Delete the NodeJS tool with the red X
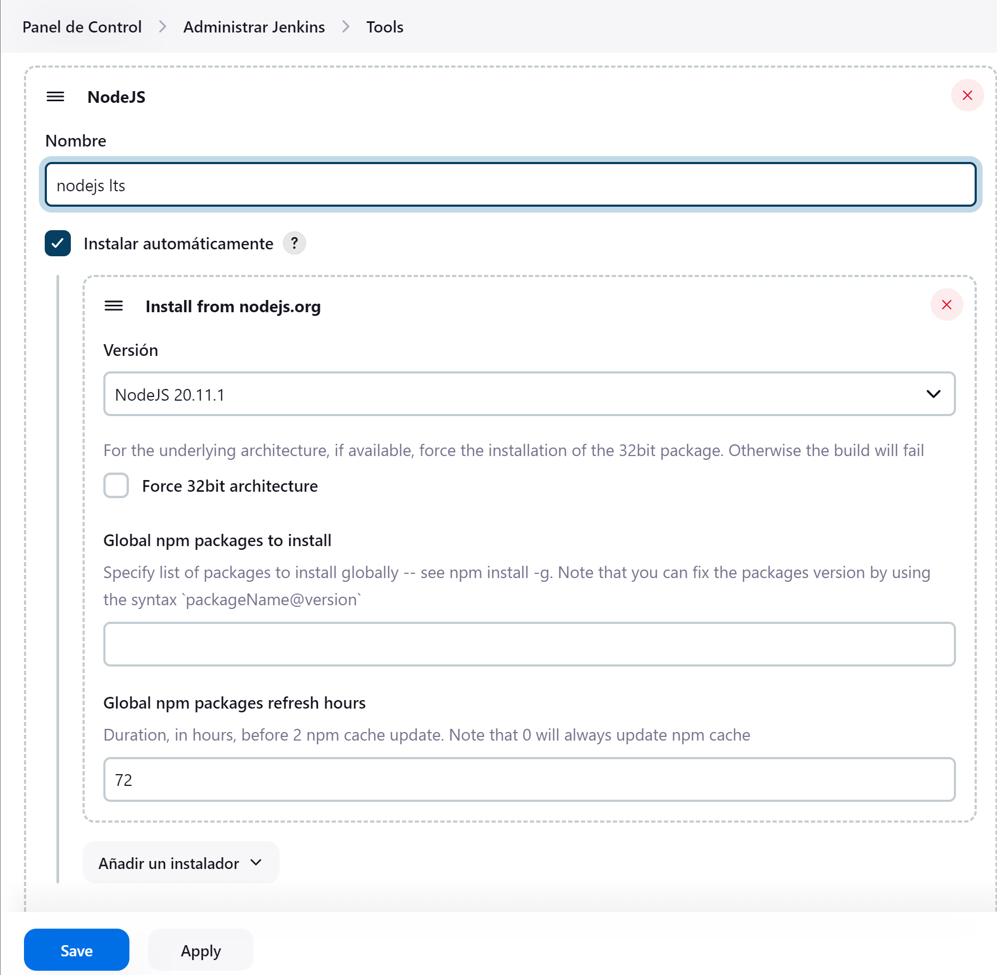The height and width of the screenshot is (975, 997). coord(967,95)
